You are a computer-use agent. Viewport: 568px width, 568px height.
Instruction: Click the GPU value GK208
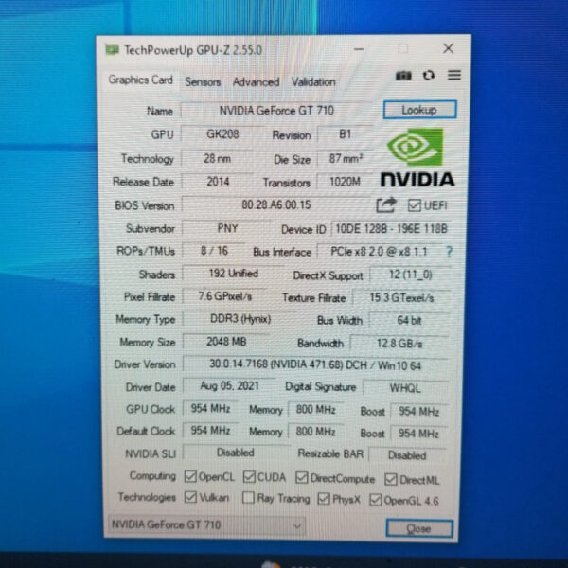point(222,134)
